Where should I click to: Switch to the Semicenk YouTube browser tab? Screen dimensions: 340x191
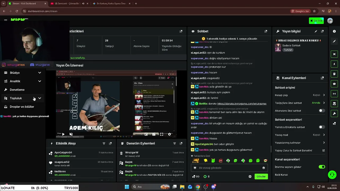(69, 3)
